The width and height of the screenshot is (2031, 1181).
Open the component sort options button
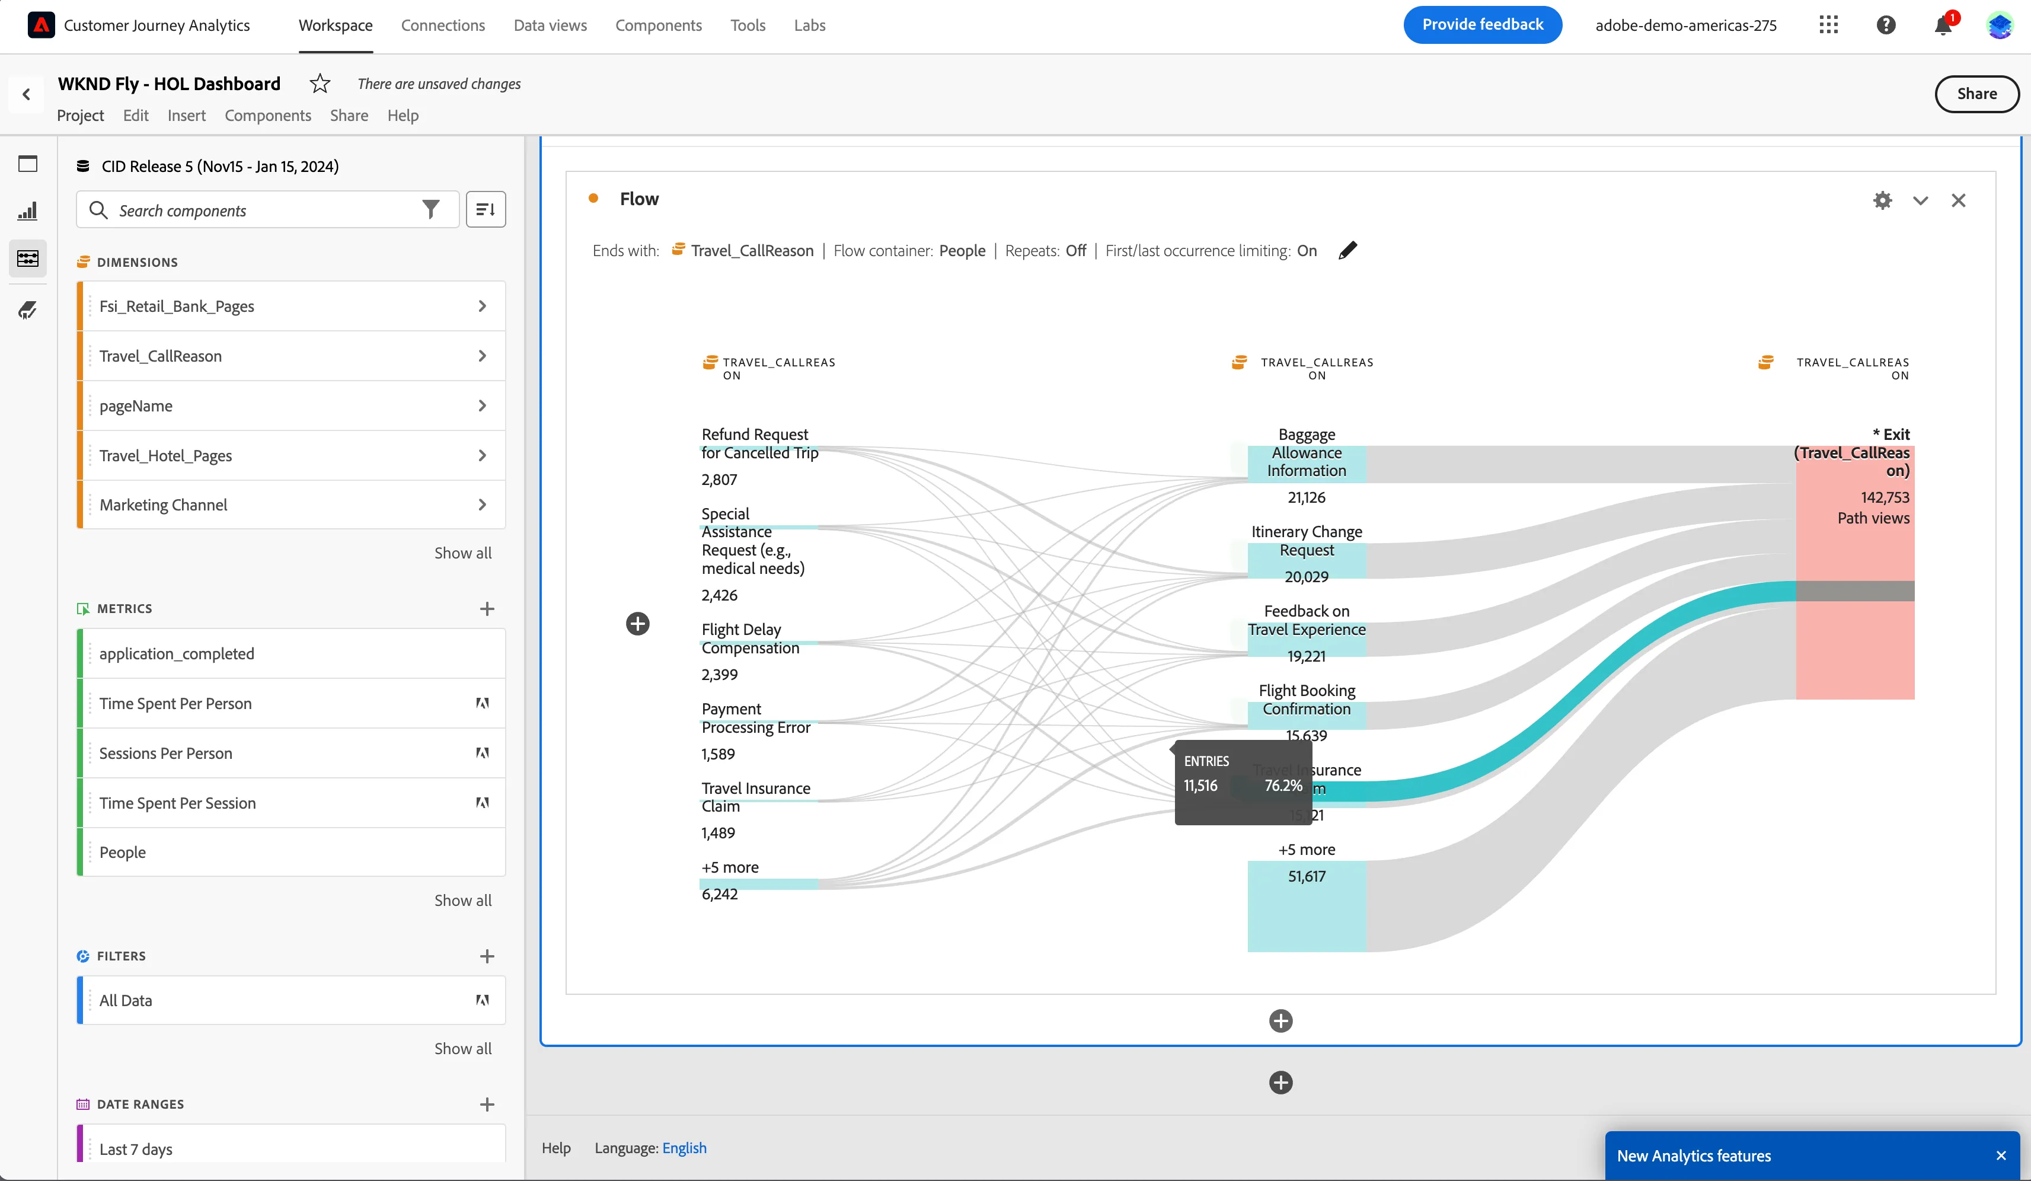(485, 210)
